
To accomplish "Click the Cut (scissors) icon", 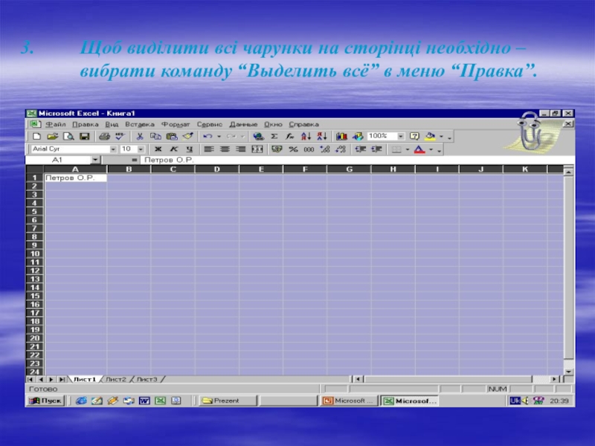I will (139, 137).
